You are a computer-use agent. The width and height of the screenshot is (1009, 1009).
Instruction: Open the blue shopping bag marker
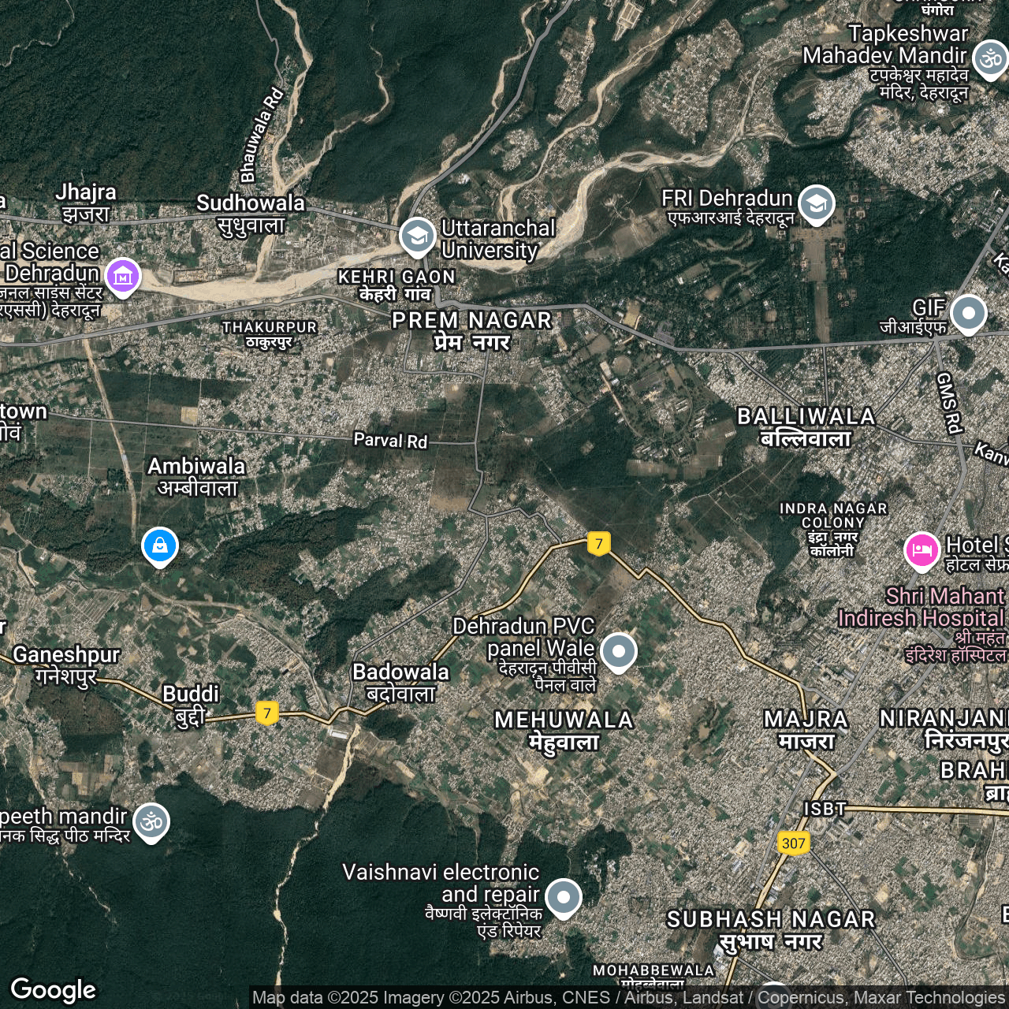[160, 545]
